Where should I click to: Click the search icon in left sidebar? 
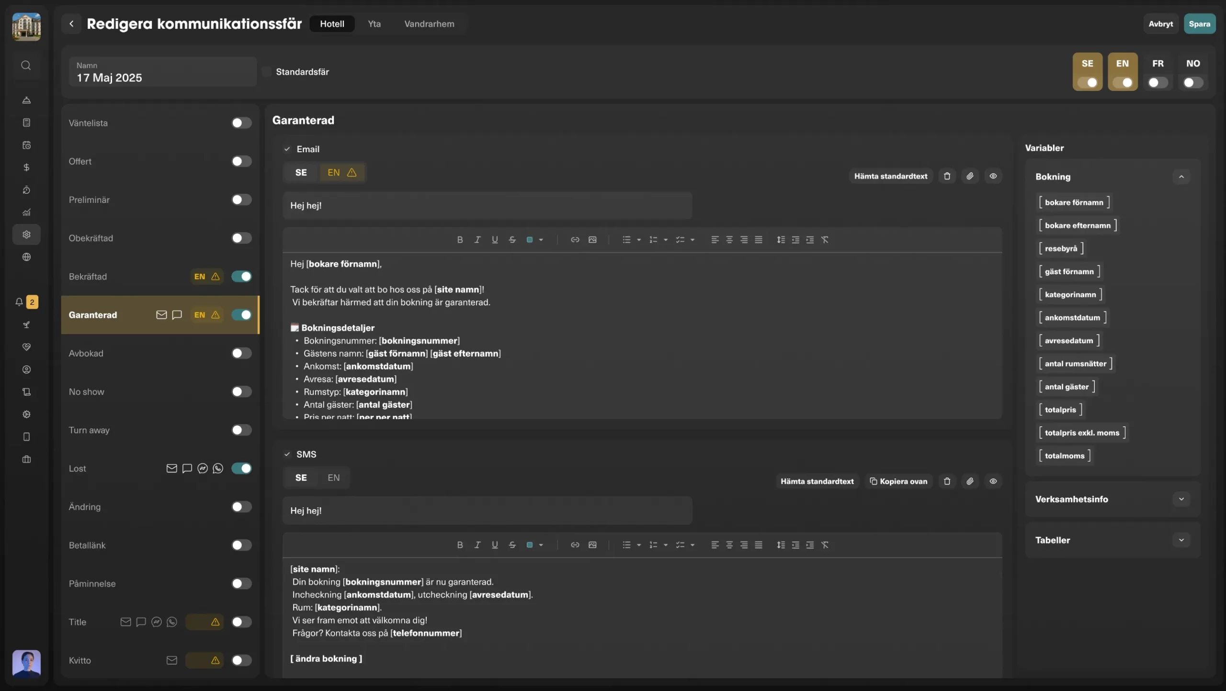[x=26, y=65]
